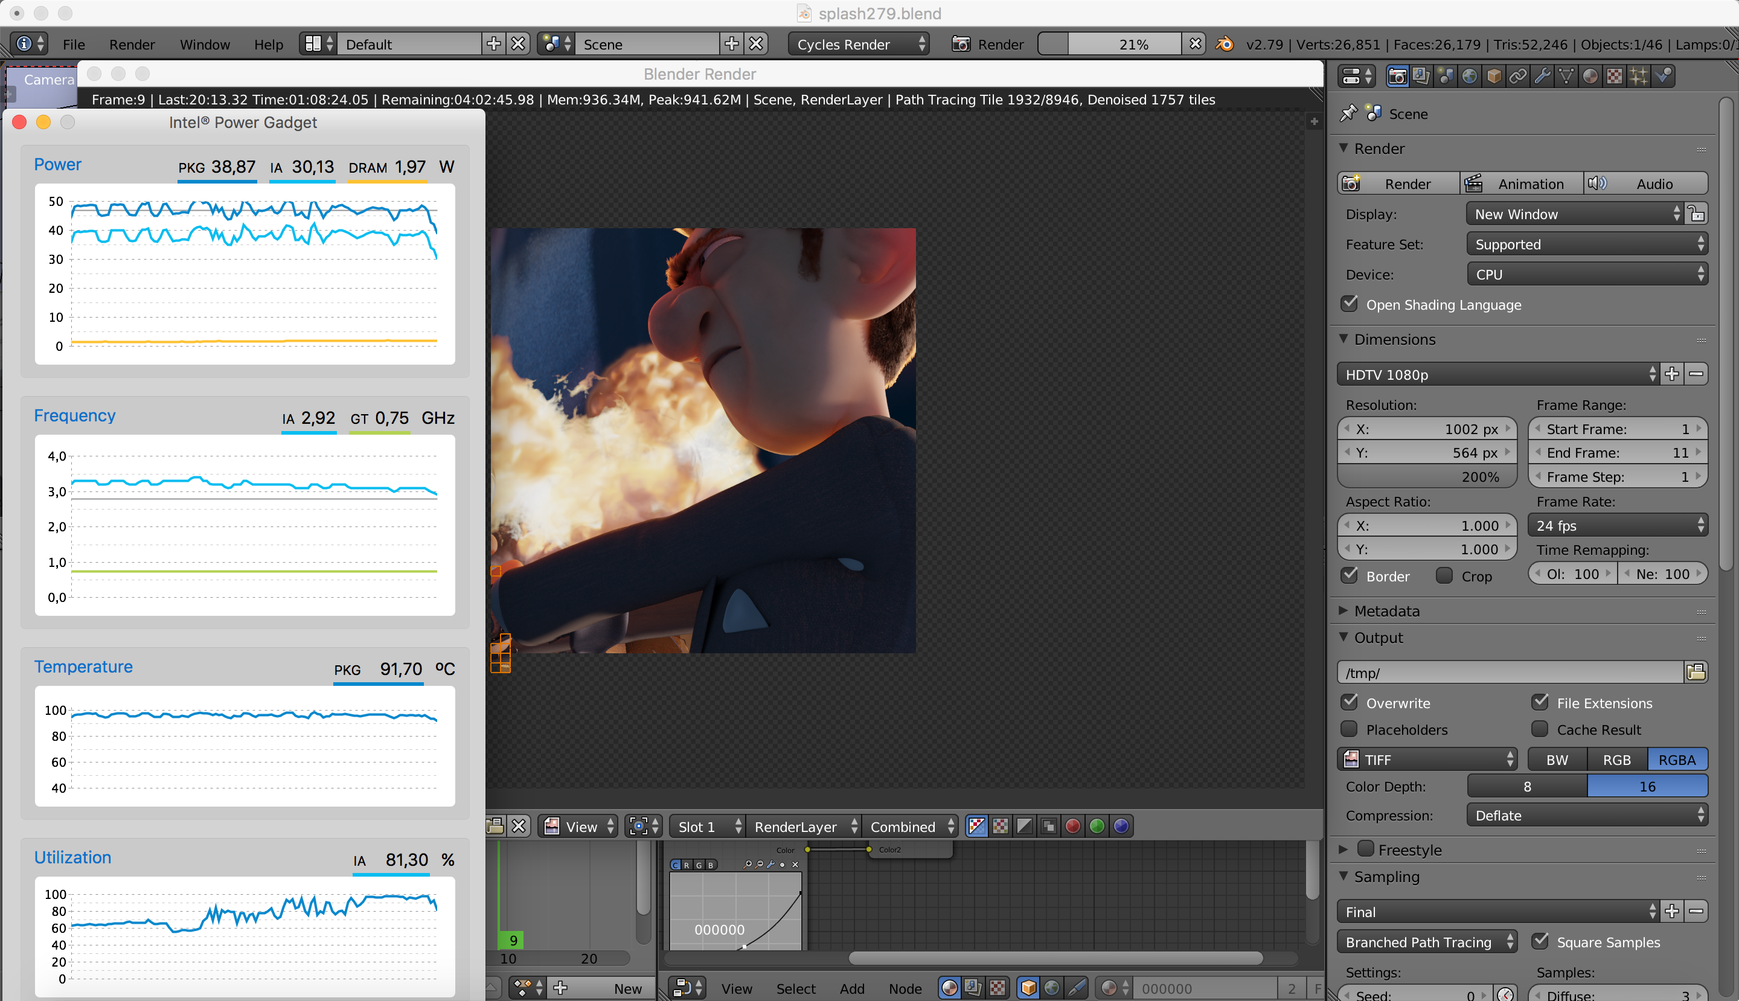Image resolution: width=1739 pixels, height=1001 pixels.
Task: Switch image display to Alpha channel
Action: pyautogui.click(x=1025, y=827)
